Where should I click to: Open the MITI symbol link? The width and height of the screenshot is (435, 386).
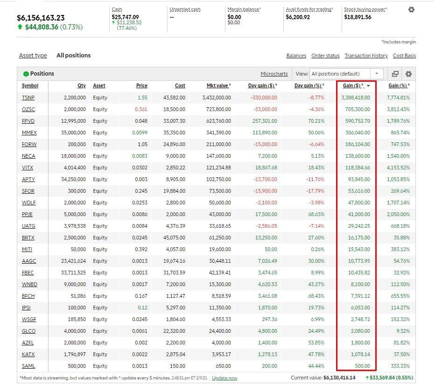(27, 249)
